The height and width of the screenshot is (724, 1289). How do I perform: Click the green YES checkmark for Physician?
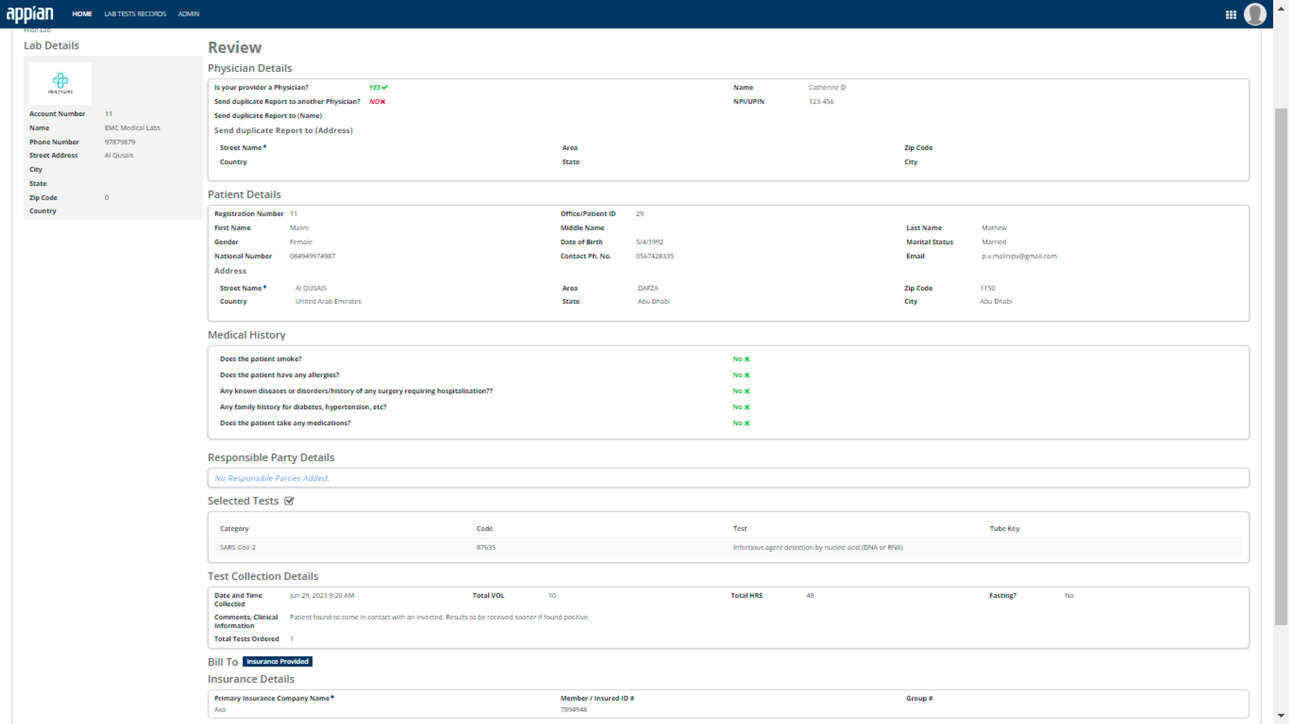tap(385, 88)
